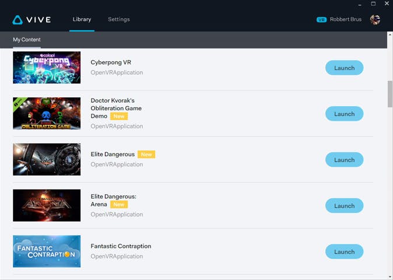This screenshot has height=280, width=393.
Task: Open the user avatar picture
Action: (375, 20)
